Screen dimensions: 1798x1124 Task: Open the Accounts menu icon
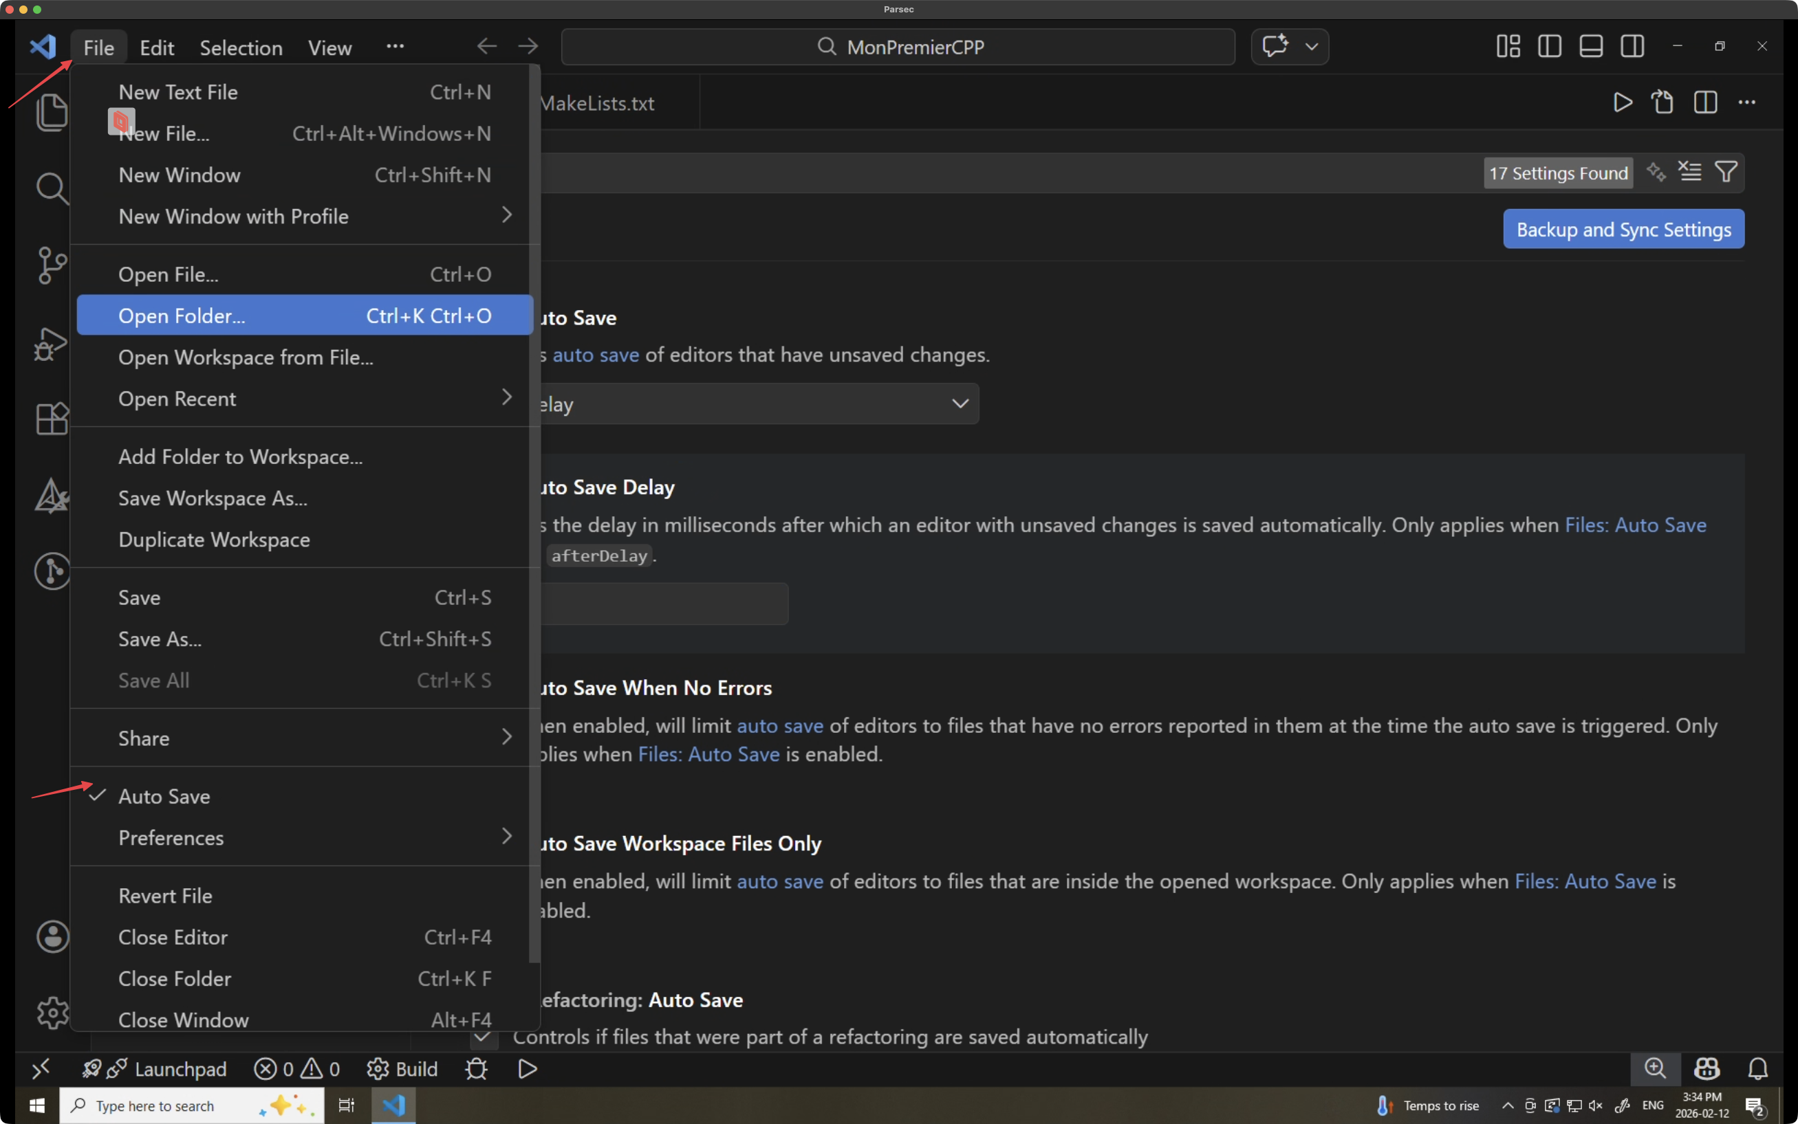click(52, 936)
